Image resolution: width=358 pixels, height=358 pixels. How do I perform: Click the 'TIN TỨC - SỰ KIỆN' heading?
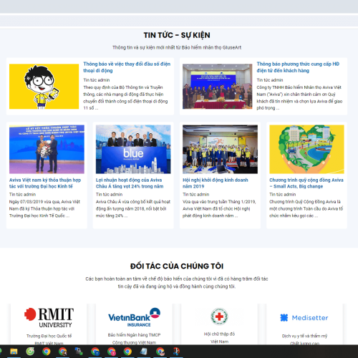point(177,35)
